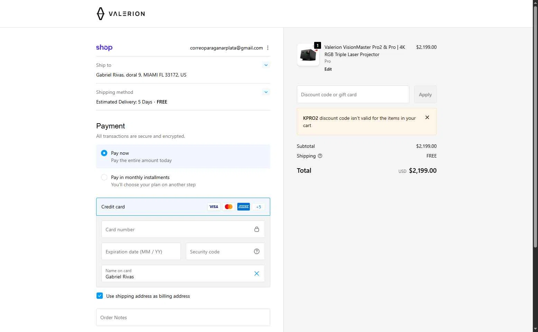Image resolution: width=538 pixels, height=332 pixels.
Task: Expand the Shipping method section
Action: [x=266, y=92]
